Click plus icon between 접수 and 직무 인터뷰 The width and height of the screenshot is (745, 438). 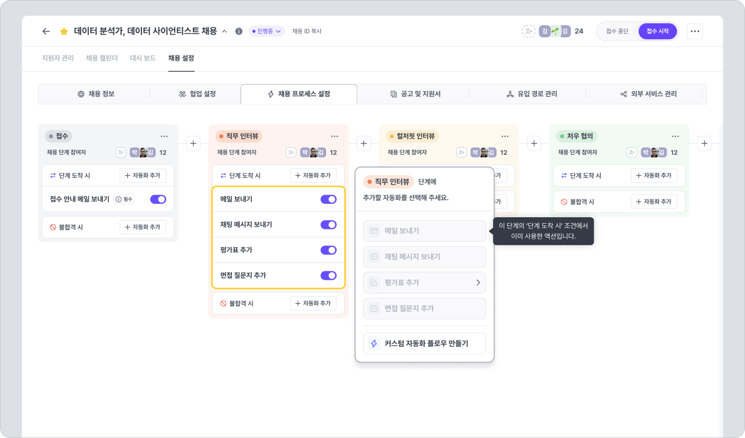[x=193, y=143]
